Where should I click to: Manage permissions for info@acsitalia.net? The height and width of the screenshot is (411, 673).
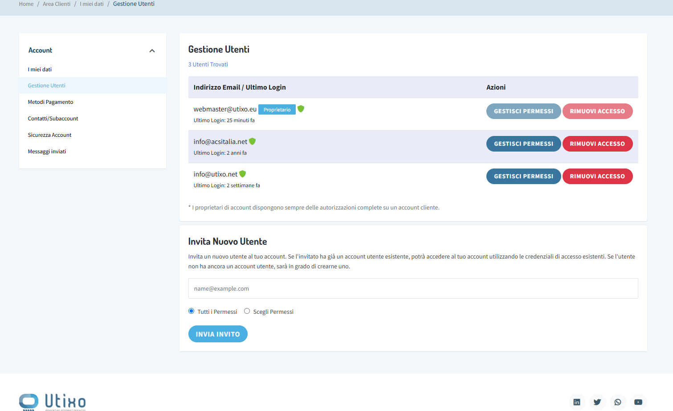523,144
